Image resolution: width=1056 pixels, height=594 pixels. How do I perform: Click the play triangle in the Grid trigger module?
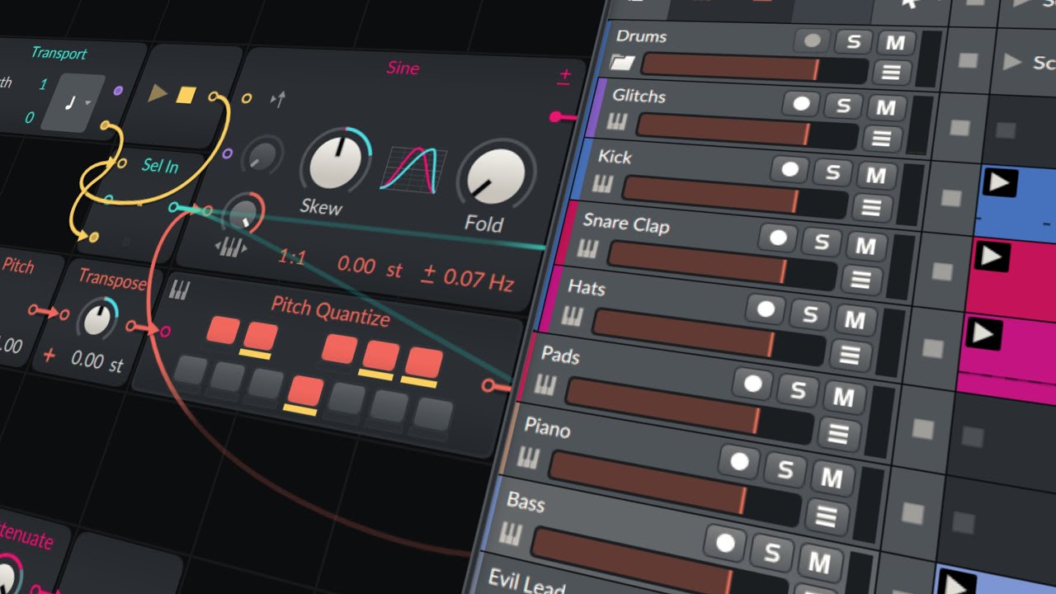coord(158,93)
